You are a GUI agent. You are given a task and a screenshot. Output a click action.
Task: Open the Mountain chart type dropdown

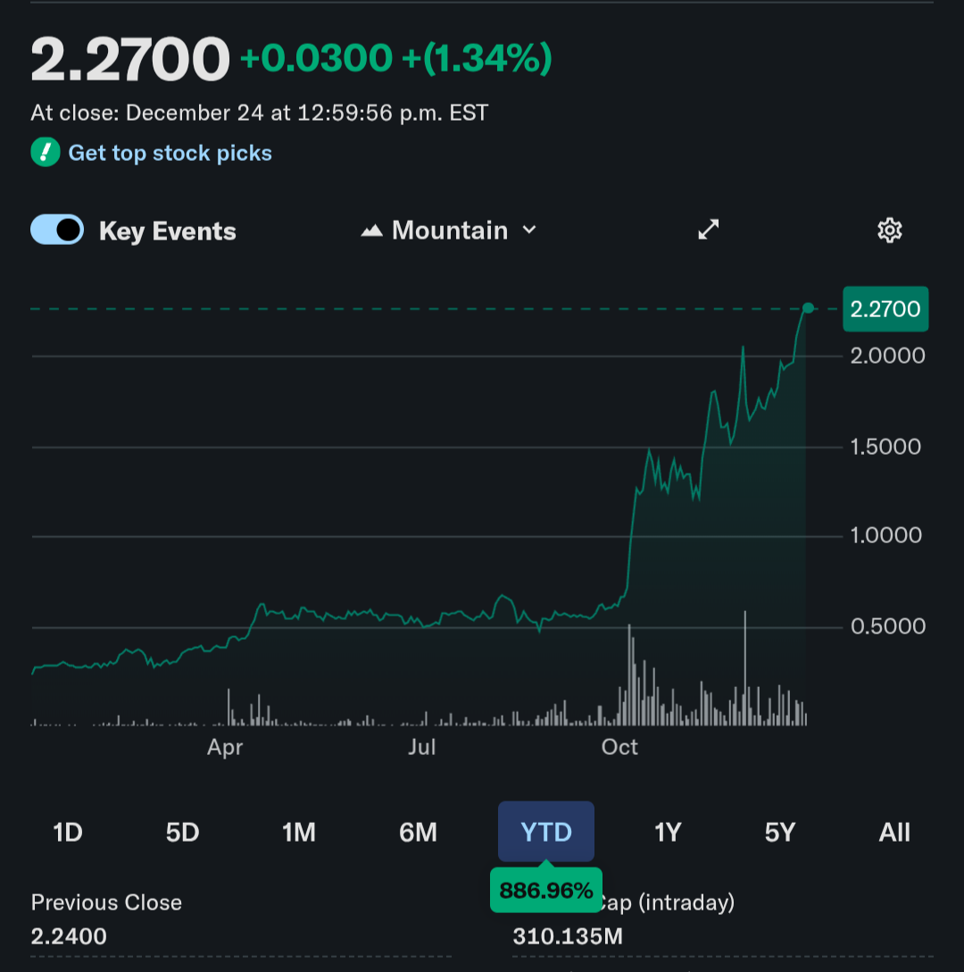tap(449, 230)
